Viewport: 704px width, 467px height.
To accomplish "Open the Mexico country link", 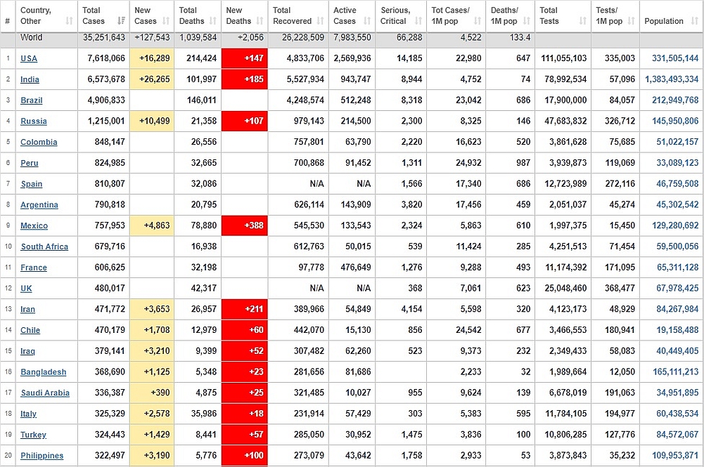I will click(x=34, y=225).
